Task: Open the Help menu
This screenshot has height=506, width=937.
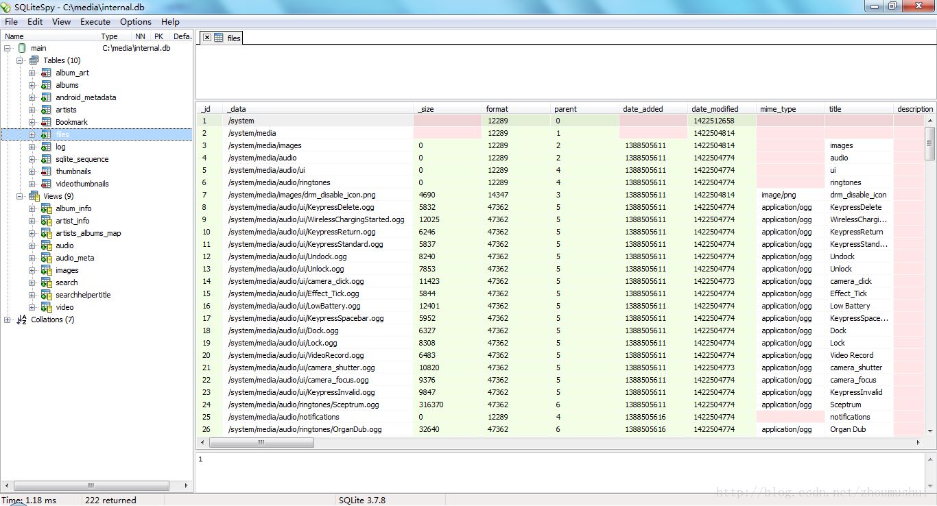Action: [170, 22]
